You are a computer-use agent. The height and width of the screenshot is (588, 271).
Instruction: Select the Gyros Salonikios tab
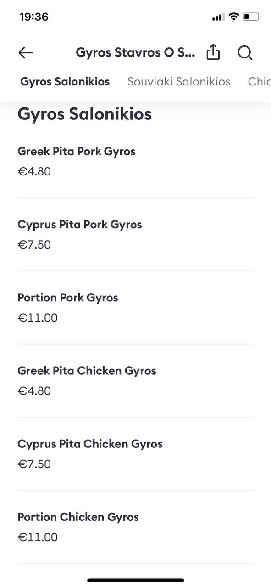point(65,82)
